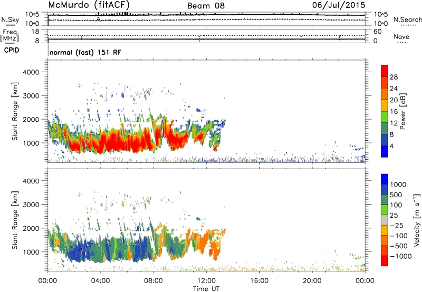This screenshot has height=292, width=422.
Task: Click the red bottom of the velocity colorbar
Action: click(x=385, y=261)
